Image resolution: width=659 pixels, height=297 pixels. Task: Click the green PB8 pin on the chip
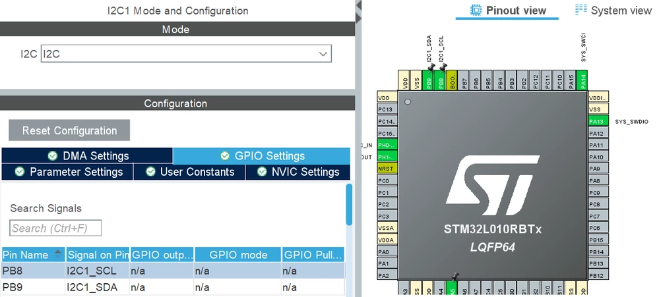click(441, 80)
